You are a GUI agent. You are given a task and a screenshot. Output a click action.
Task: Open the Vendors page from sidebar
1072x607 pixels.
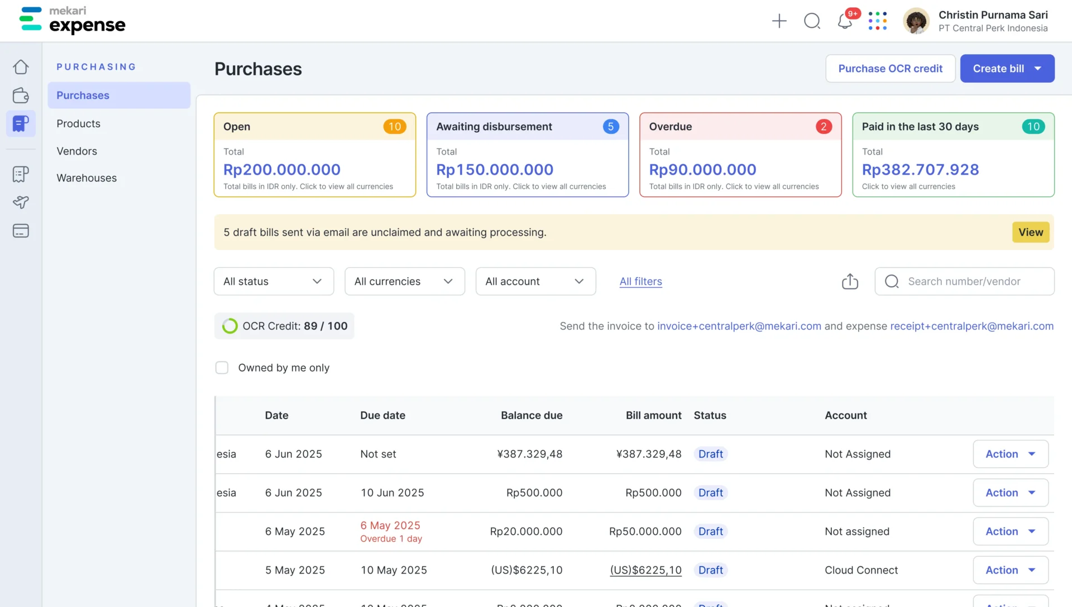76,151
